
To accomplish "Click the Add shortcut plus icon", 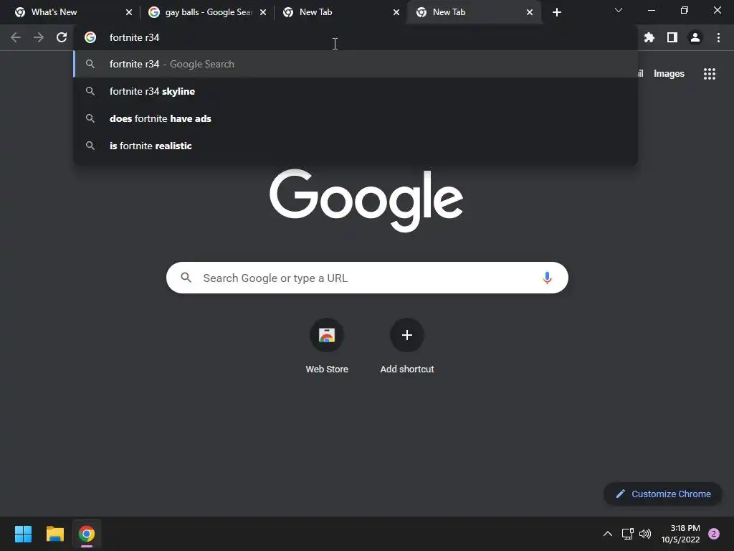I will (x=407, y=335).
